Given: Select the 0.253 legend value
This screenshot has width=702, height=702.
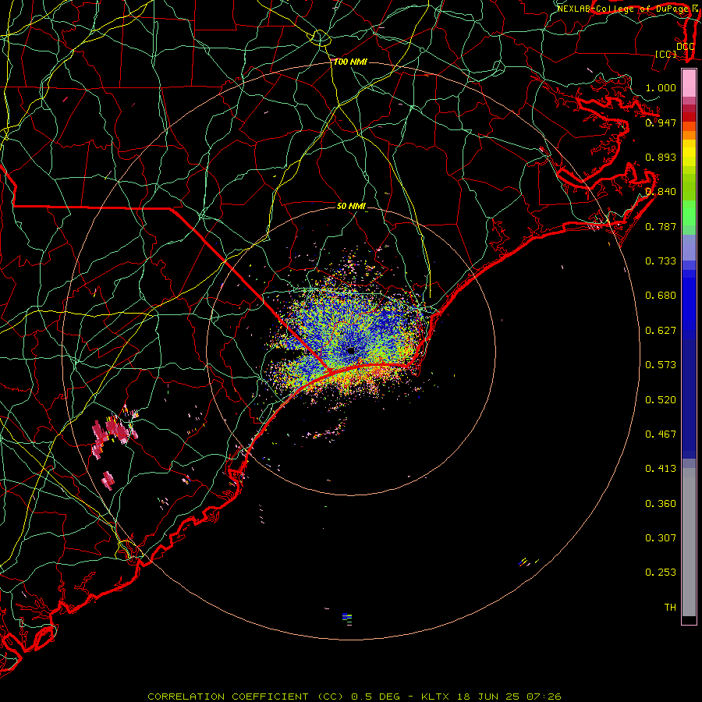Looking at the screenshot, I should click(x=661, y=573).
